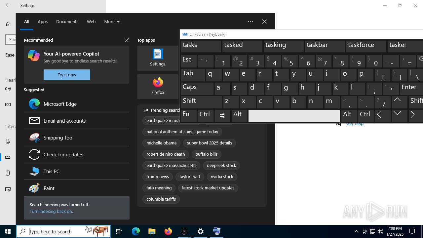Search trending 'columbia tariffs'
This screenshot has width=423, height=238.
pyautogui.click(x=161, y=199)
